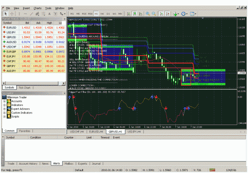Close the Navigator panel
Screen dimensions: 248x173
(64, 93)
